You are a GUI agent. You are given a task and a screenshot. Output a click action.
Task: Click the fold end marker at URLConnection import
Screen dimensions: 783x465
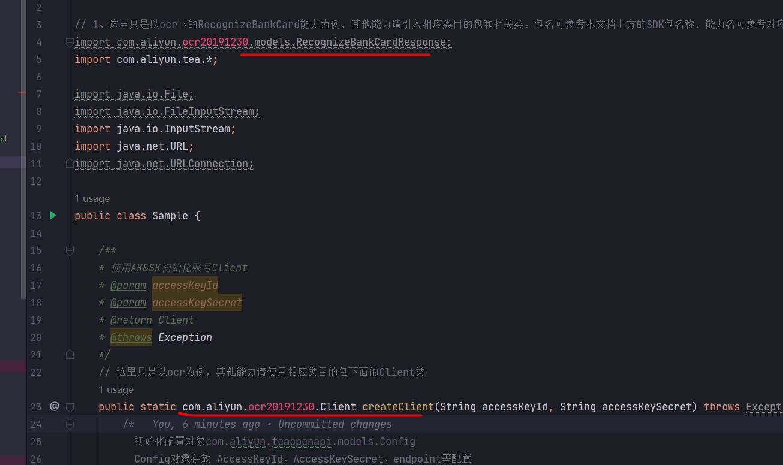click(x=70, y=164)
